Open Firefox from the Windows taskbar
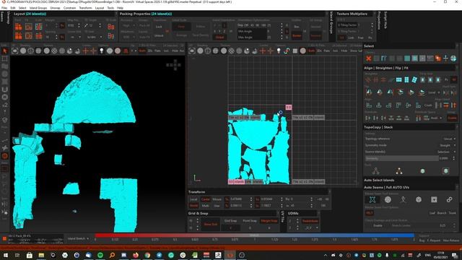Image resolution: width=462 pixels, height=260 pixels. click(136, 255)
